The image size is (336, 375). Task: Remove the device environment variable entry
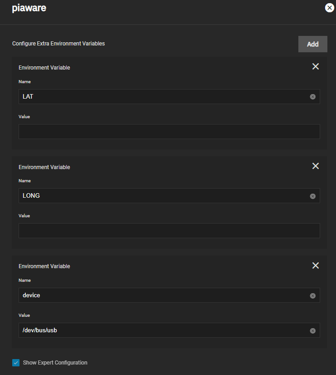tap(316, 265)
